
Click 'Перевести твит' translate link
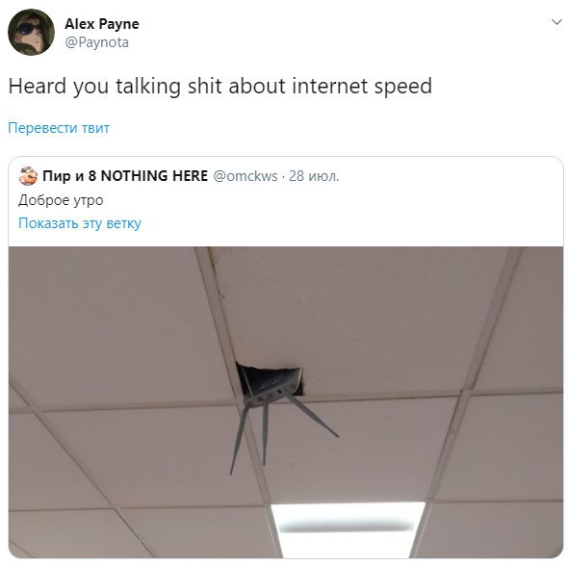tap(59, 128)
